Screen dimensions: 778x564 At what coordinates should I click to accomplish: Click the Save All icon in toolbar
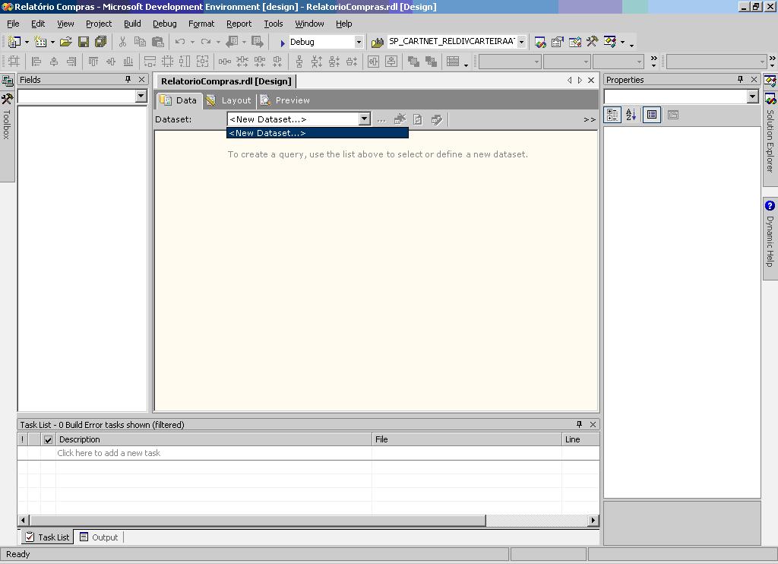point(100,42)
